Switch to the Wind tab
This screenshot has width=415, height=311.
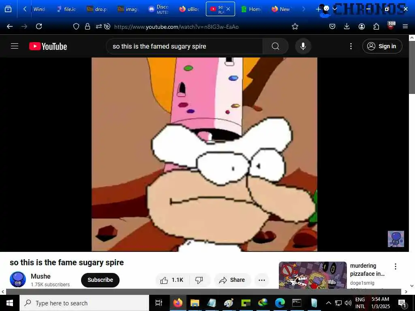(x=39, y=9)
